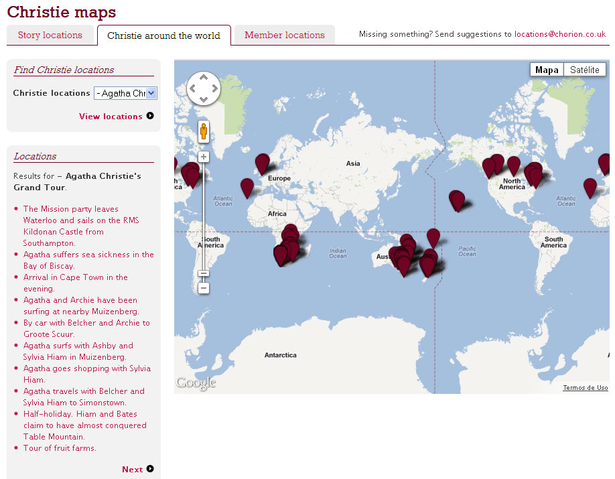Image resolution: width=615 pixels, height=479 pixels.
Task: Click the arrow icon beside View locations
Action: 150,116
